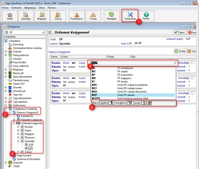Open the Kontrahenci toolbar button

76,16
